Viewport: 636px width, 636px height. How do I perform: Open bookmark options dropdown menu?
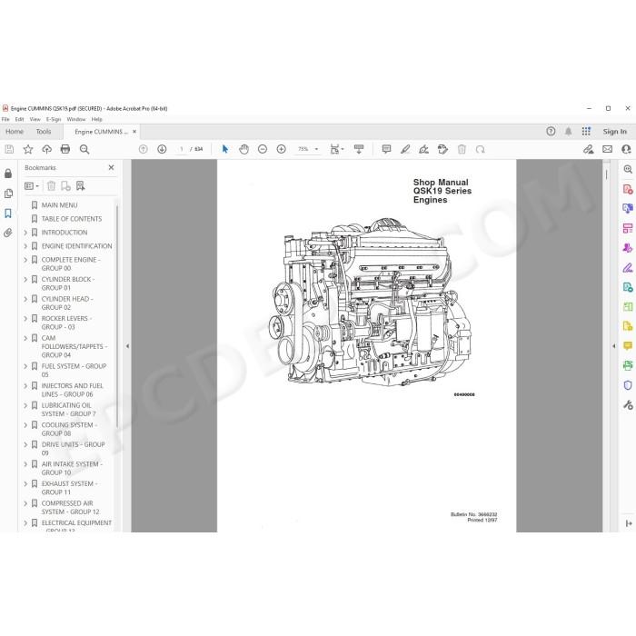[32, 185]
